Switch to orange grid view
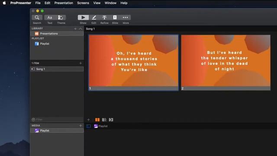 97,120
